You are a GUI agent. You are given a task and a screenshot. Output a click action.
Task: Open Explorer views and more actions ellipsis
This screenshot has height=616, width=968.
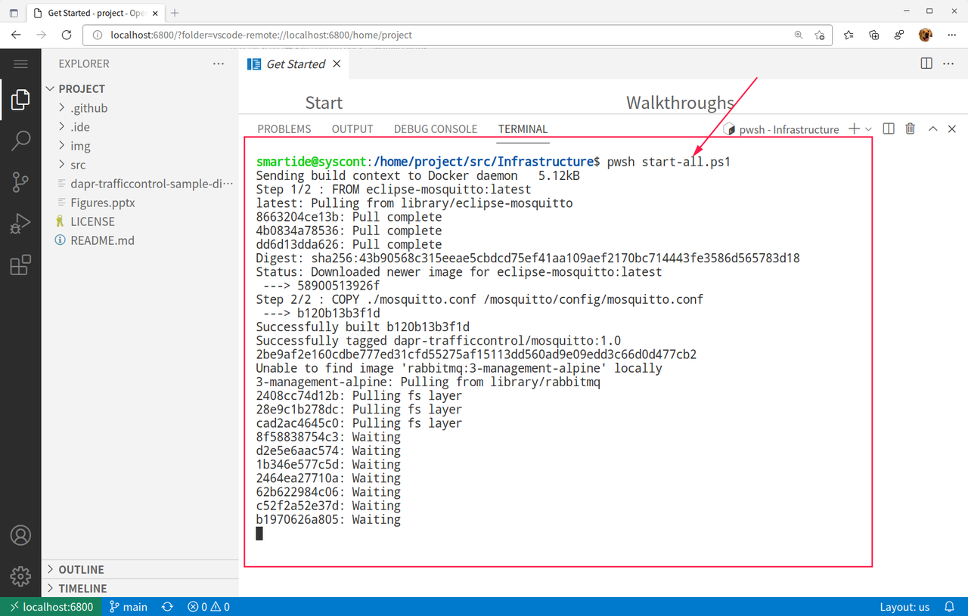[x=219, y=64]
